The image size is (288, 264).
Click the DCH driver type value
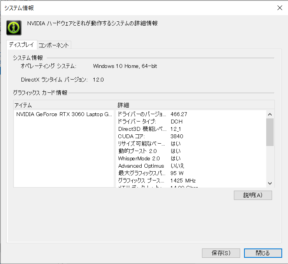click(177, 122)
